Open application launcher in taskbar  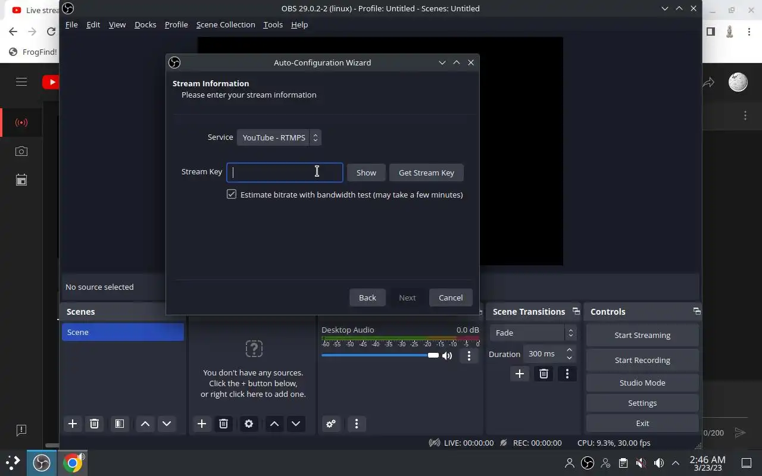(x=13, y=462)
